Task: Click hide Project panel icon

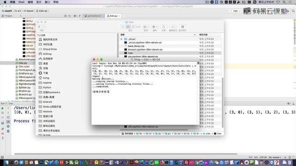Action: coord(80,16)
